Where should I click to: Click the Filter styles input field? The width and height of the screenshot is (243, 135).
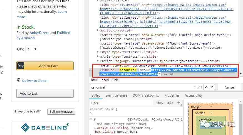click(x=122, y=103)
